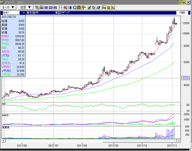This screenshot has height=151, width=192.
Task: Select the eraser tool
Action: pyautogui.click(x=98, y=8)
